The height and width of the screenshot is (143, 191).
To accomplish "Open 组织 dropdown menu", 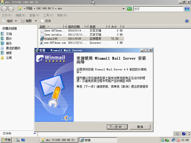I will pyautogui.click(x=10, y=21).
